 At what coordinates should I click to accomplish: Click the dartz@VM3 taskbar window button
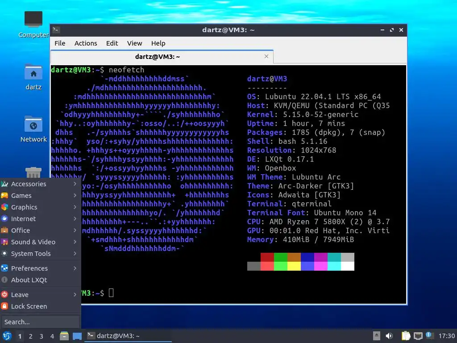pos(128,336)
